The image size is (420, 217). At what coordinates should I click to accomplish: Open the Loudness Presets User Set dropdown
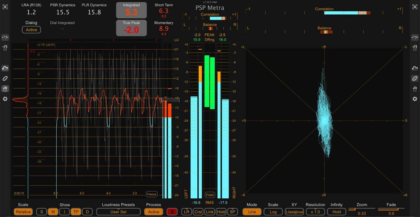pyautogui.click(x=118, y=212)
